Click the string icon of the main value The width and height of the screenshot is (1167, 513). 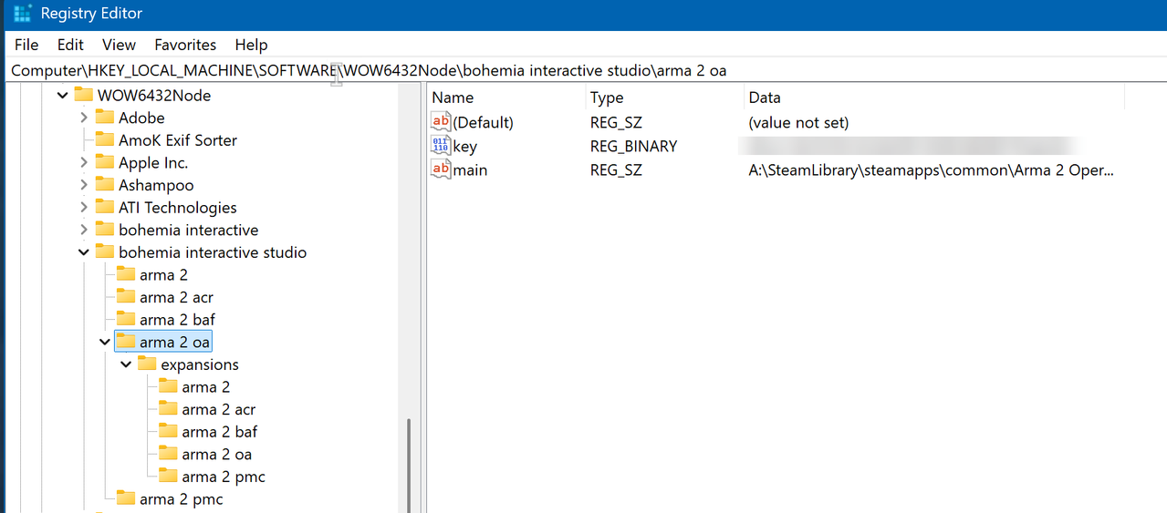(441, 169)
